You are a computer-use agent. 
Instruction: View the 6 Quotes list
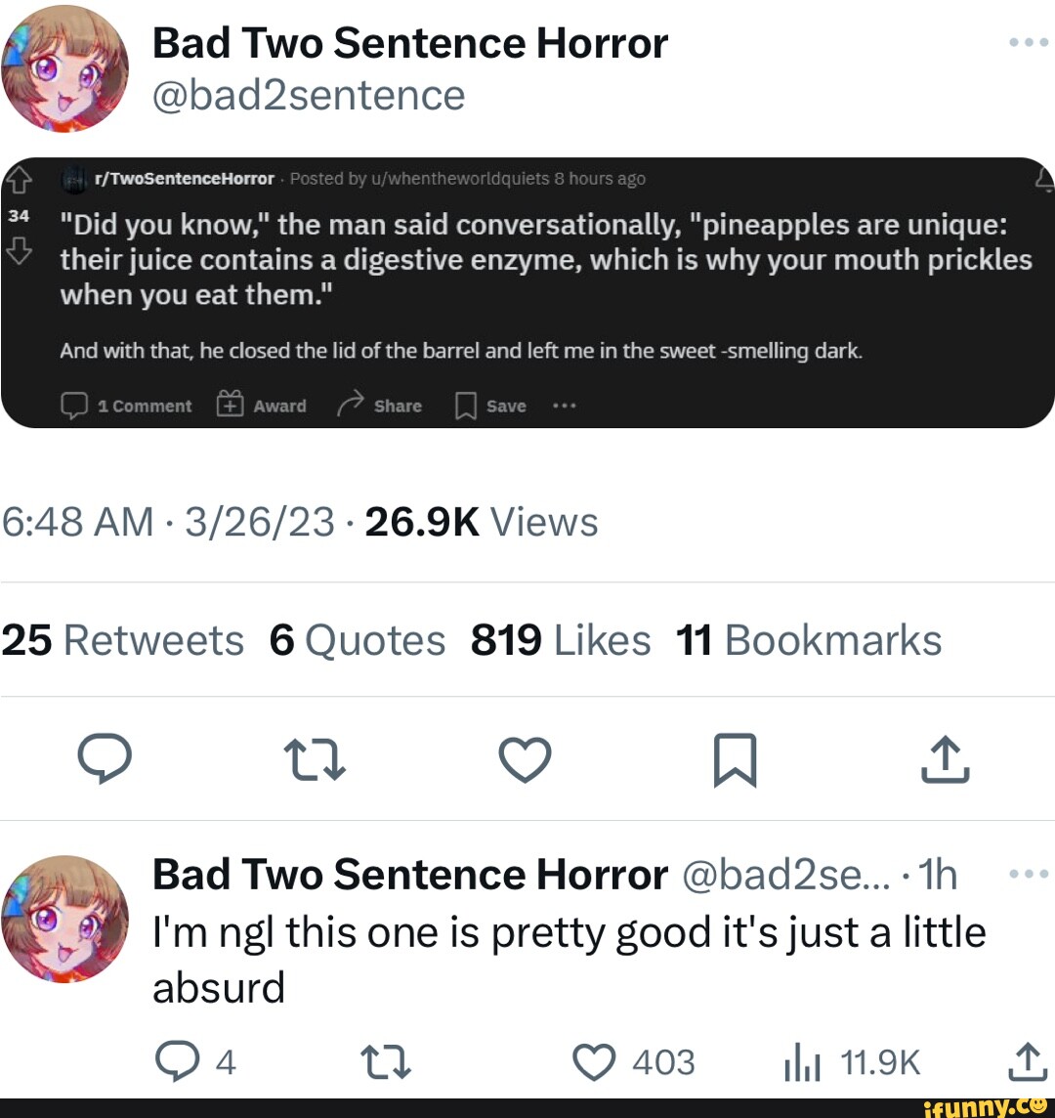pos(358,641)
